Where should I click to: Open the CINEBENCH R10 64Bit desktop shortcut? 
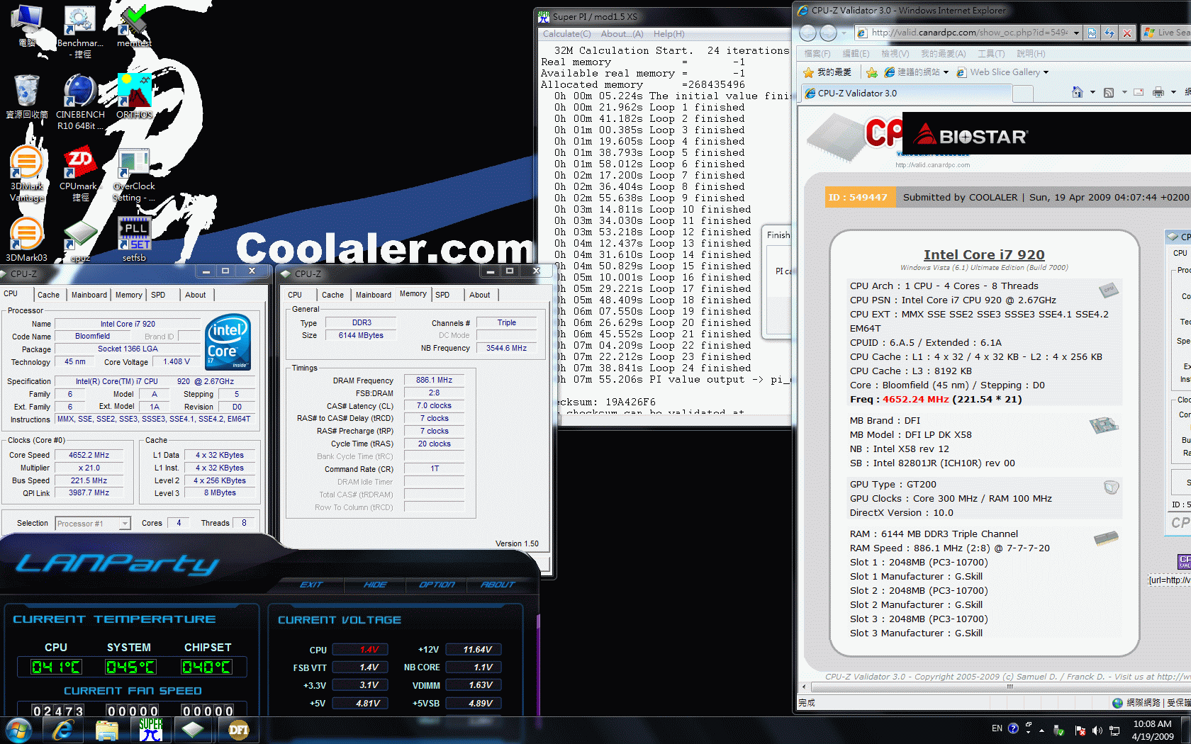pos(80,101)
